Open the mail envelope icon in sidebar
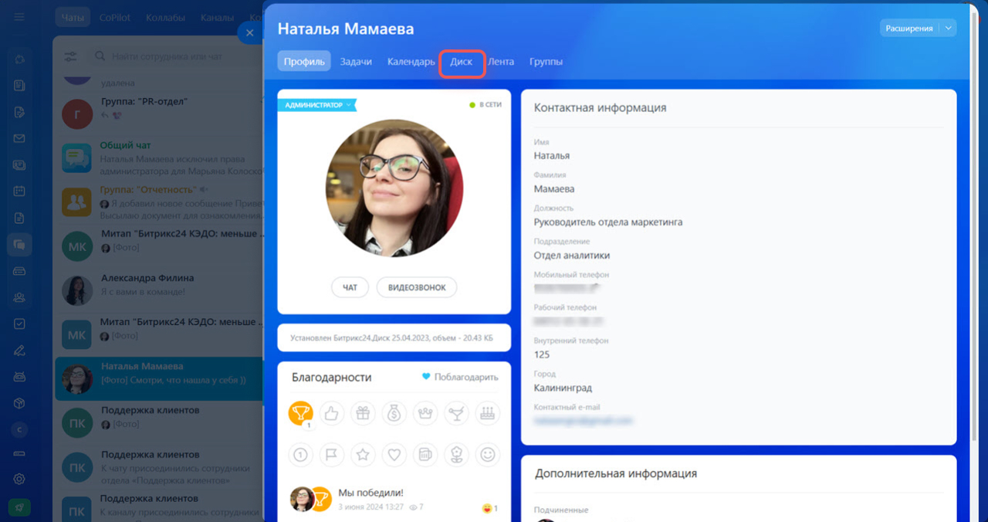 (19, 139)
